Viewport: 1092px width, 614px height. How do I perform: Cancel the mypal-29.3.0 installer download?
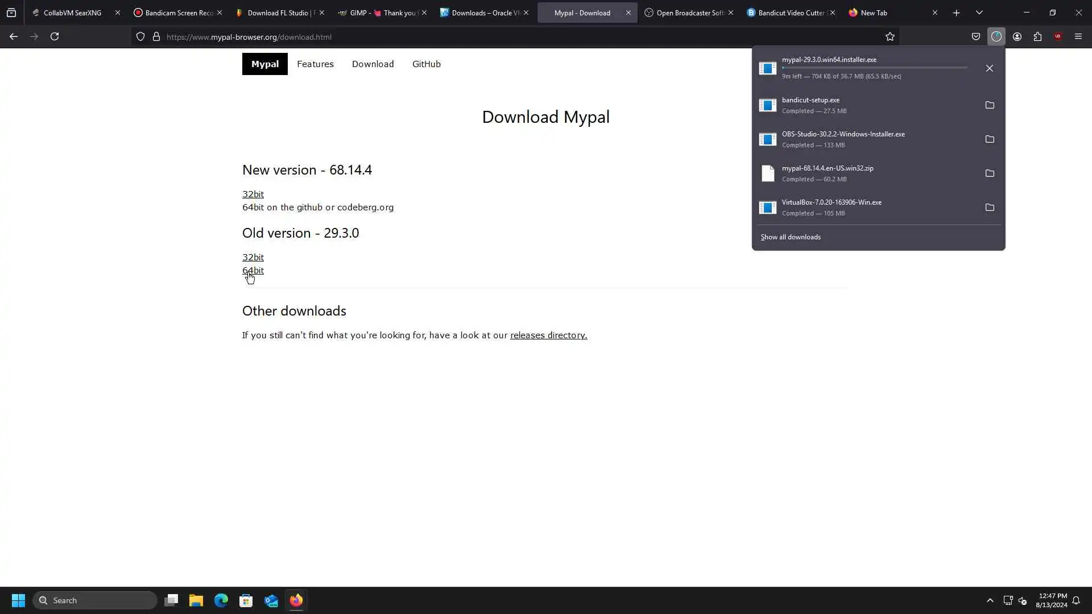pos(990,68)
